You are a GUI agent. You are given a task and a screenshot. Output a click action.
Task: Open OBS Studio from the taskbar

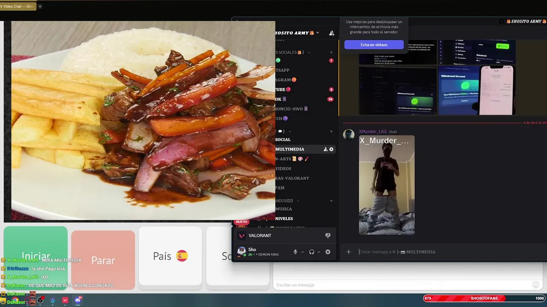point(40,300)
